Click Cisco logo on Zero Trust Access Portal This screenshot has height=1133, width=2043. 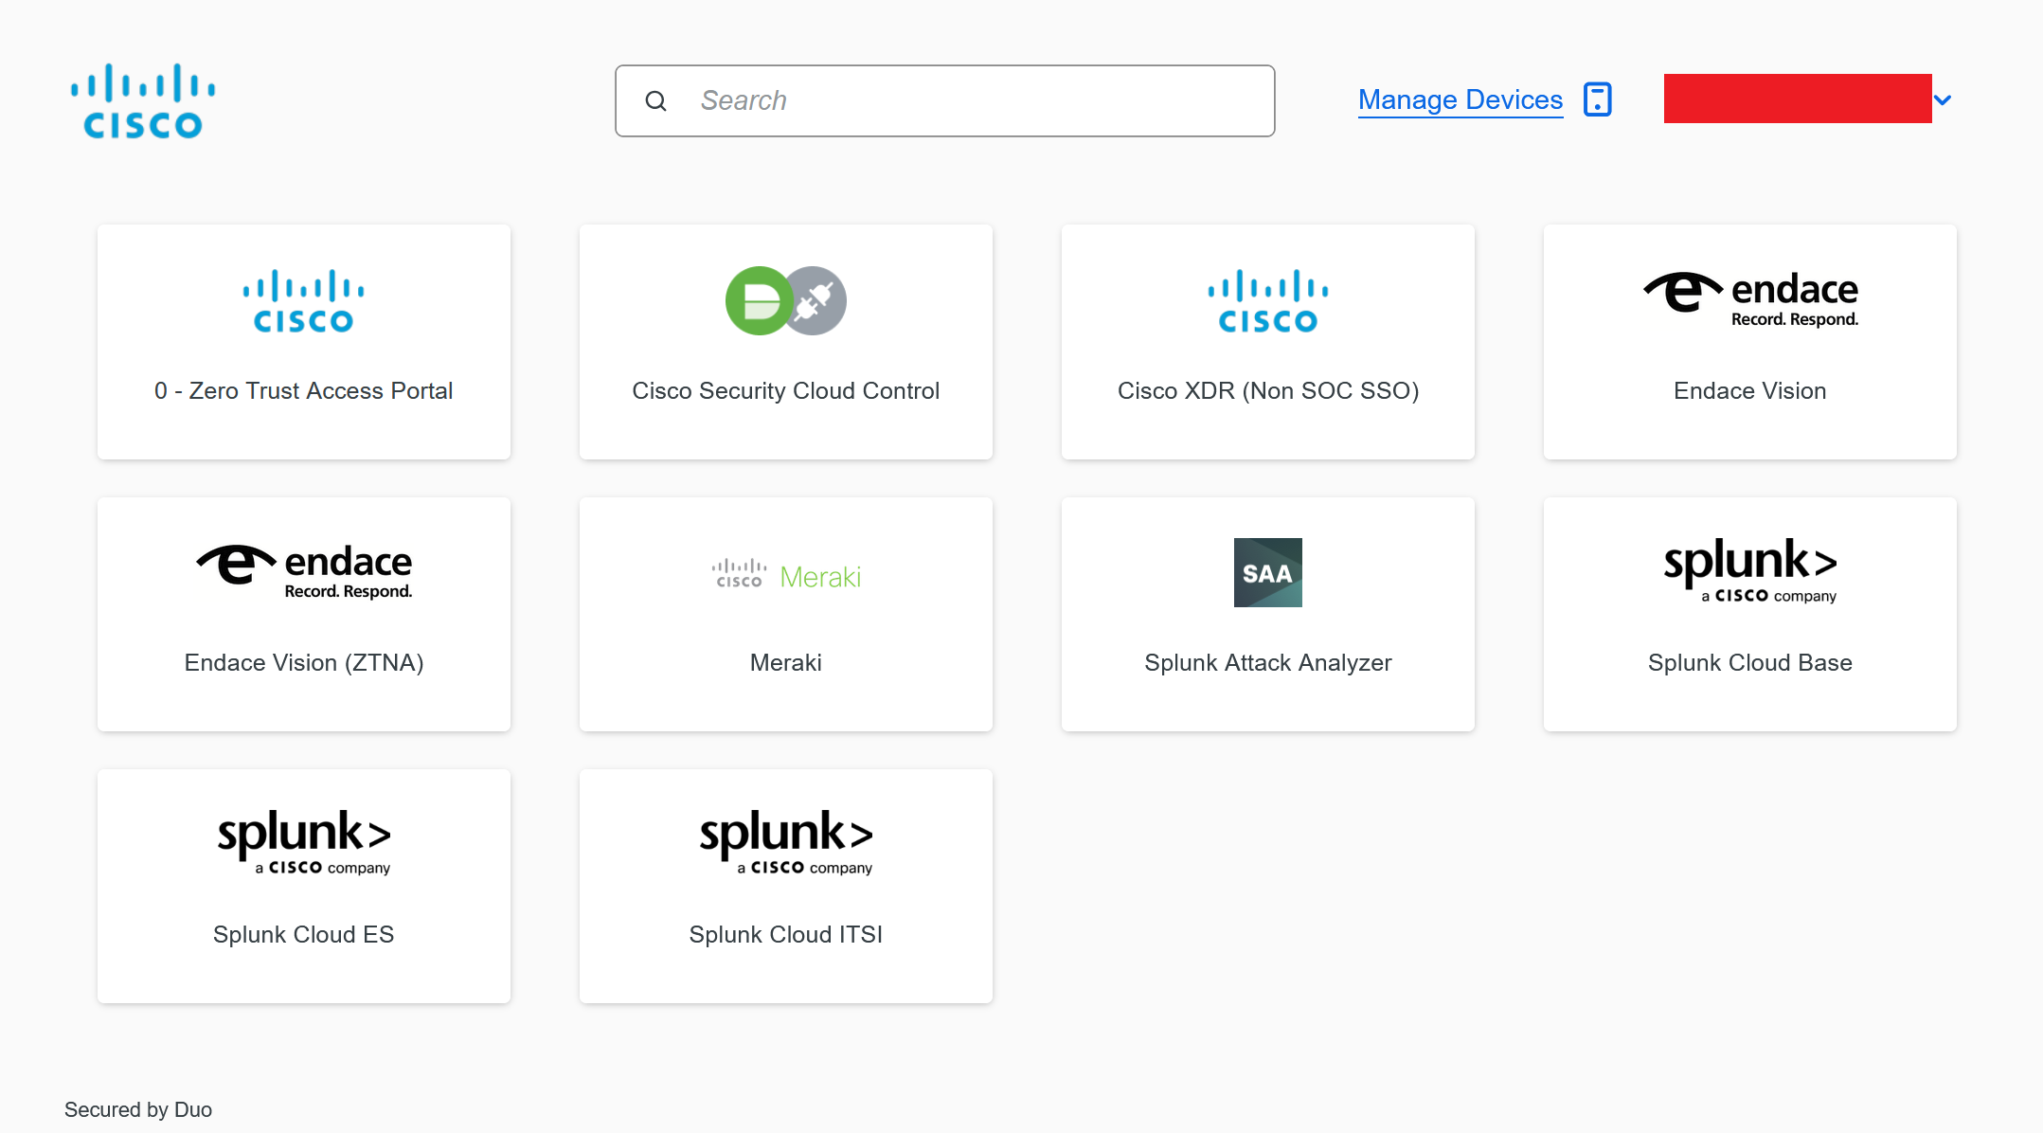(x=303, y=301)
